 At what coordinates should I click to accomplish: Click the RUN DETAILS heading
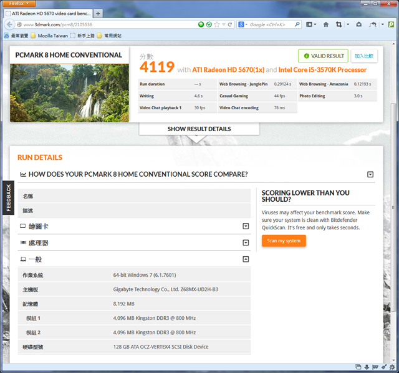pos(40,157)
